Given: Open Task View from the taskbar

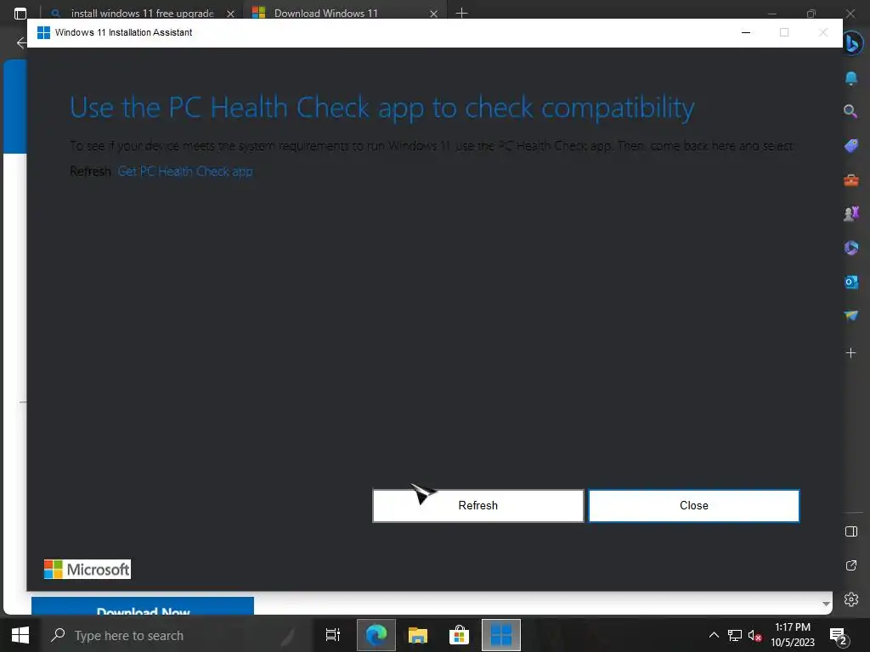Looking at the screenshot, I should (333, 635).
